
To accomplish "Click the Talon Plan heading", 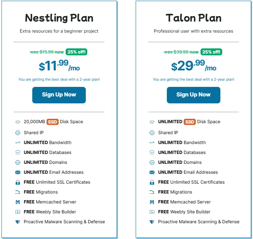I will (x=193, y=18).
